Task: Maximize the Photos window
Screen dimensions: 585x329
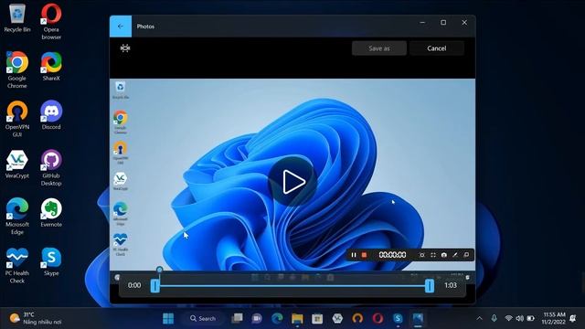Action: [x=443, y=23]
